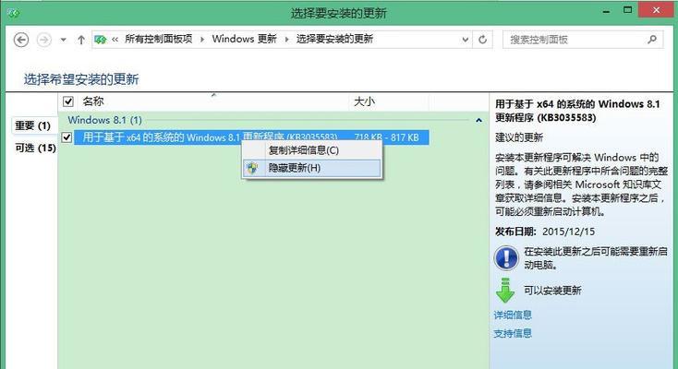
Task: Choose 隐藏更新(H) from context menu
Action: (312, 168)
